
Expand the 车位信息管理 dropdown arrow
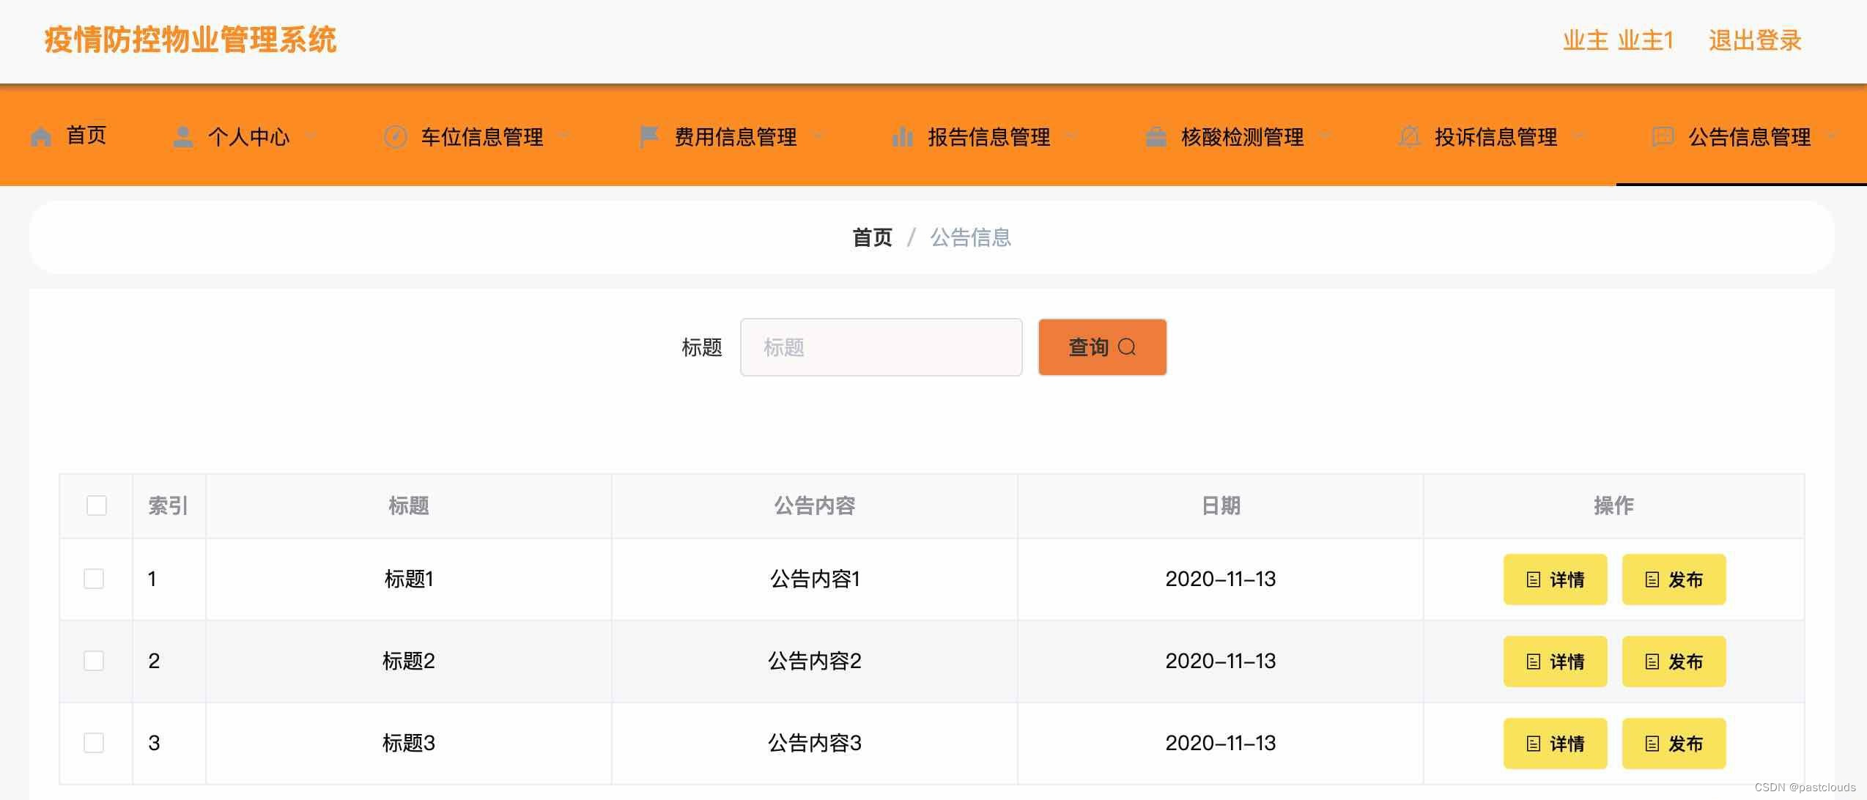(x=564, y=136)
